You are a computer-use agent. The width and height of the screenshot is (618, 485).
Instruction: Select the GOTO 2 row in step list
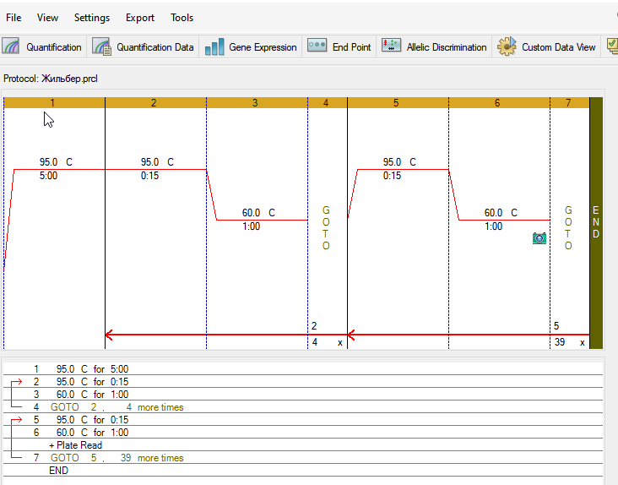click(117, 407)
